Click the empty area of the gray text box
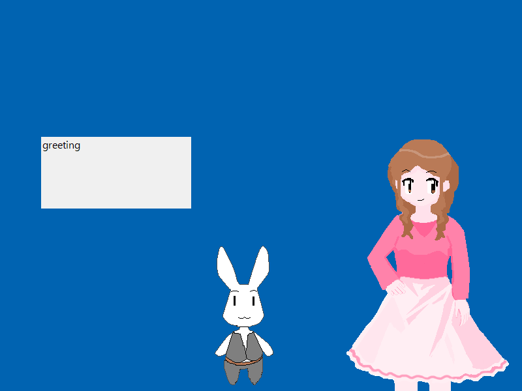This screenshot has width=522, height=391. (116, 179)
